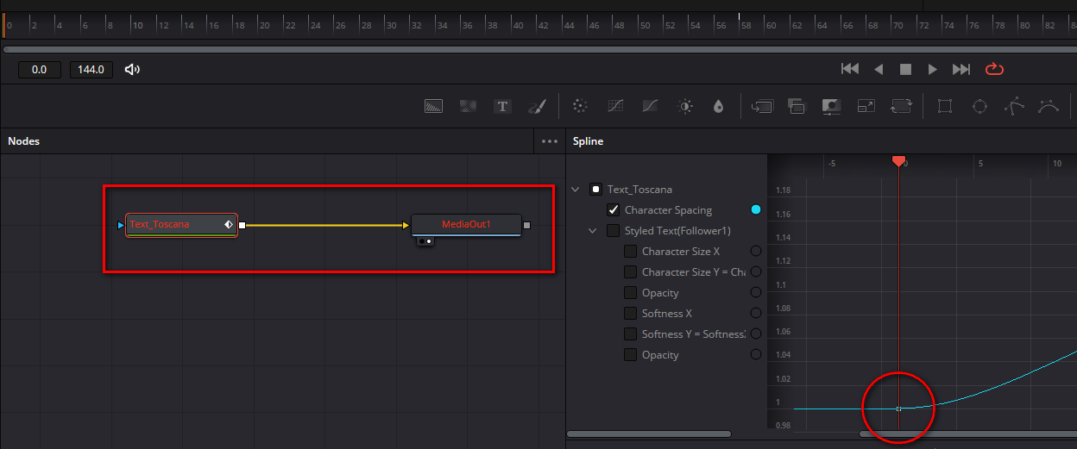The image size is (1077, 449).
Task: Click the time ruler scrollbar
Action: [538, 49]
